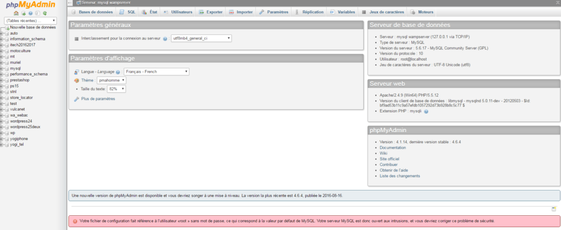Viewport: 561px width, 230px height.
Task: Open the Taille du texte 82% dropdown
Action: click(x=117, y=89)
